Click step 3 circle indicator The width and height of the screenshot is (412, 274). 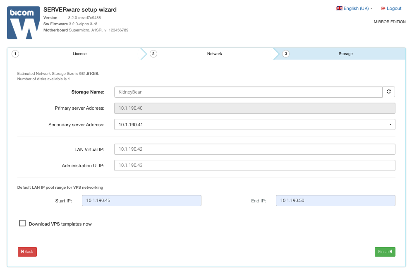(x=286, y=54)
